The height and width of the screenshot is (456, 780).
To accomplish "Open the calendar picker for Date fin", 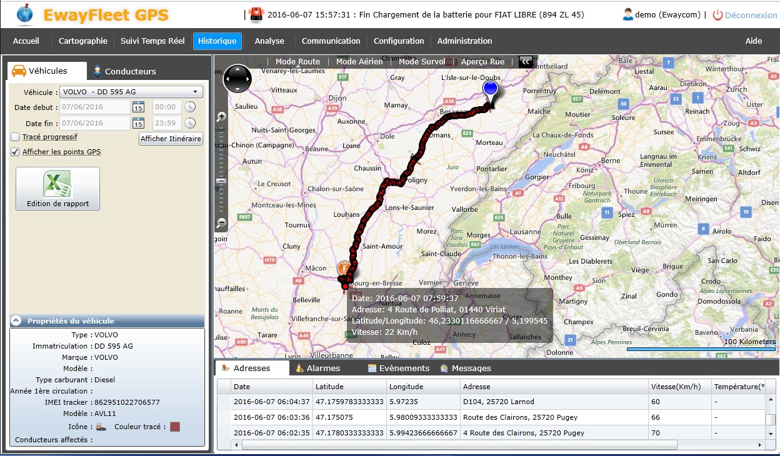I will pos(138,123).
